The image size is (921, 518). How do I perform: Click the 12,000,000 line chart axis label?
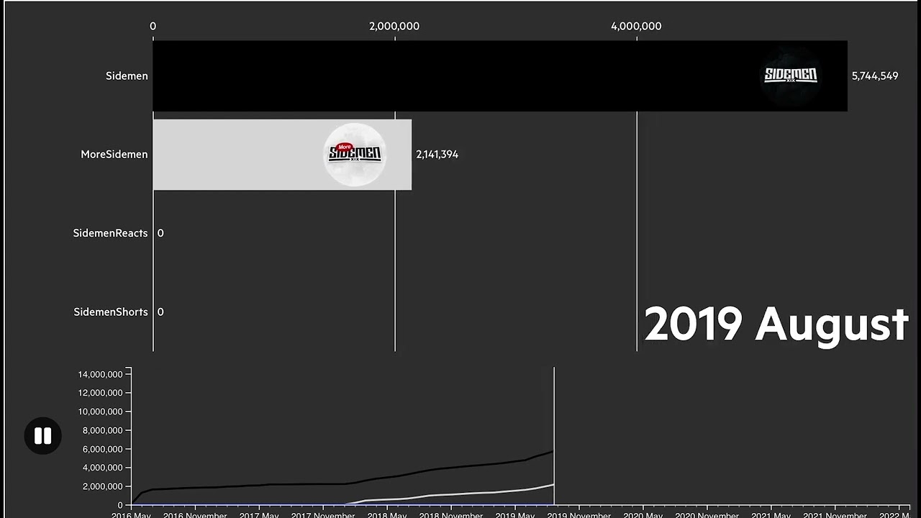tap(99, 393)
